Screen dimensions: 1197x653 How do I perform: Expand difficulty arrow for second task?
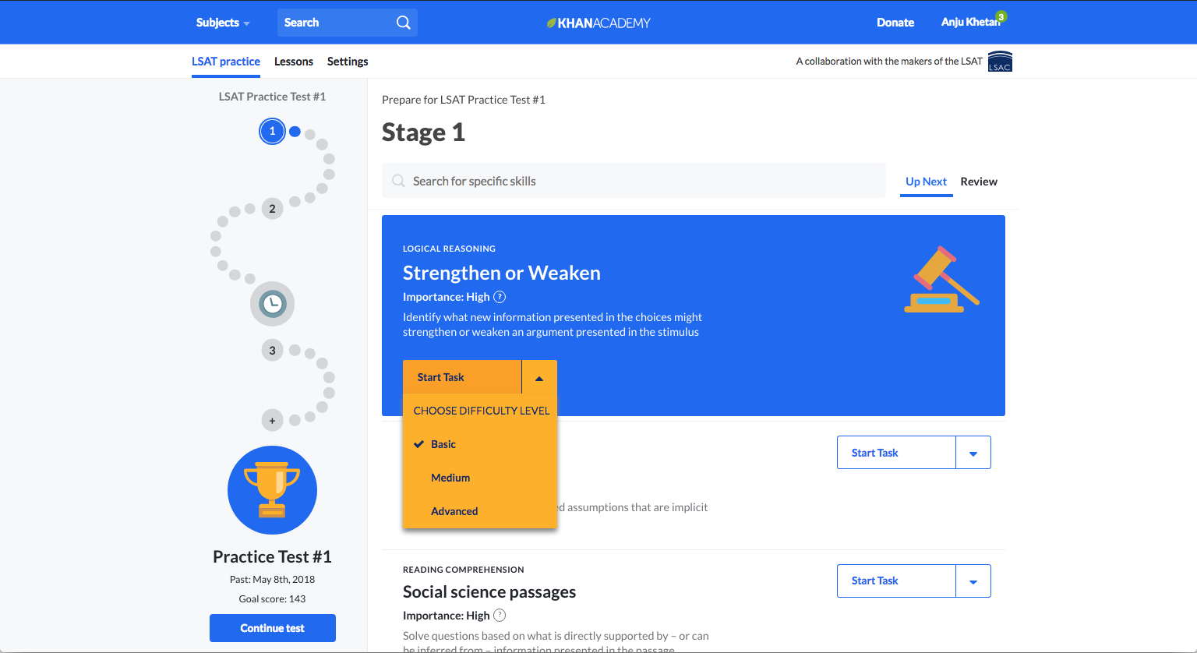(x=973, y=453)
